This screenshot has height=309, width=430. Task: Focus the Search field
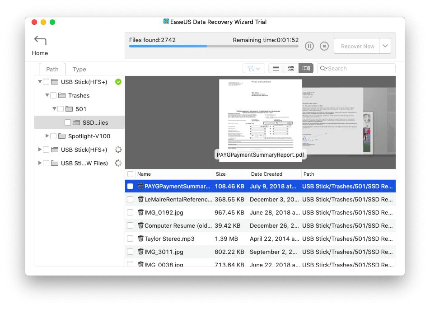click(x=356, y=68)
